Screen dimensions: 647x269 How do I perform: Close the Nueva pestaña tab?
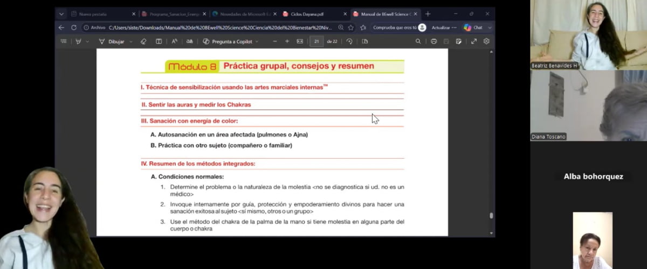(134, 14)
